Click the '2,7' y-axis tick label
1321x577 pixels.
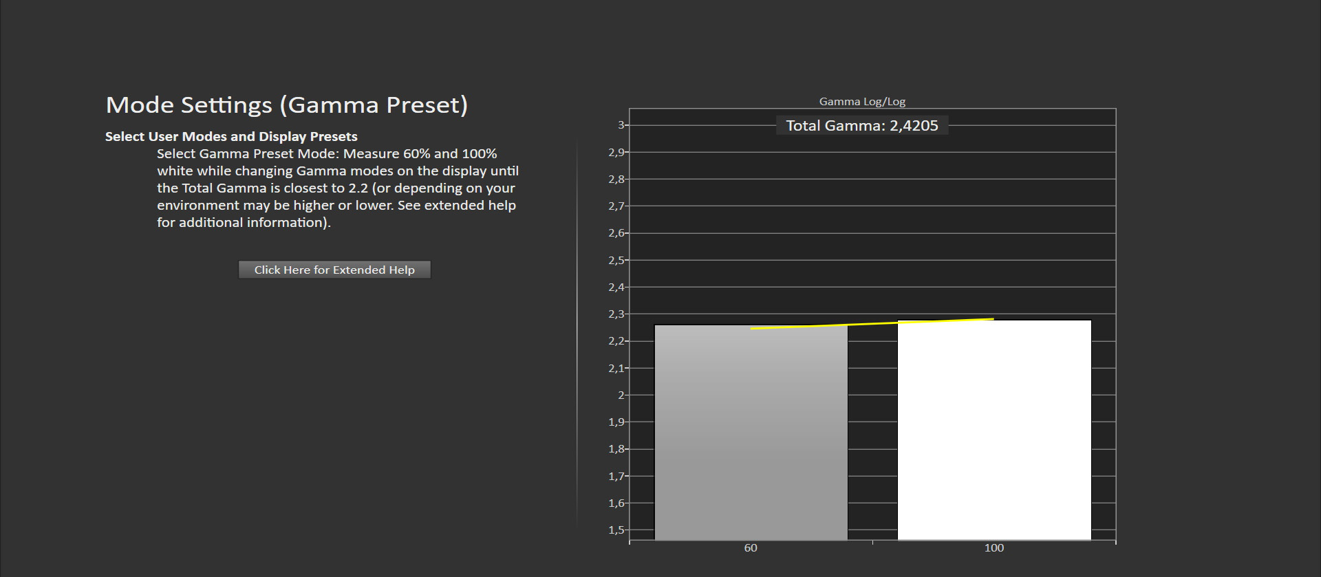(x=616, y=206)
